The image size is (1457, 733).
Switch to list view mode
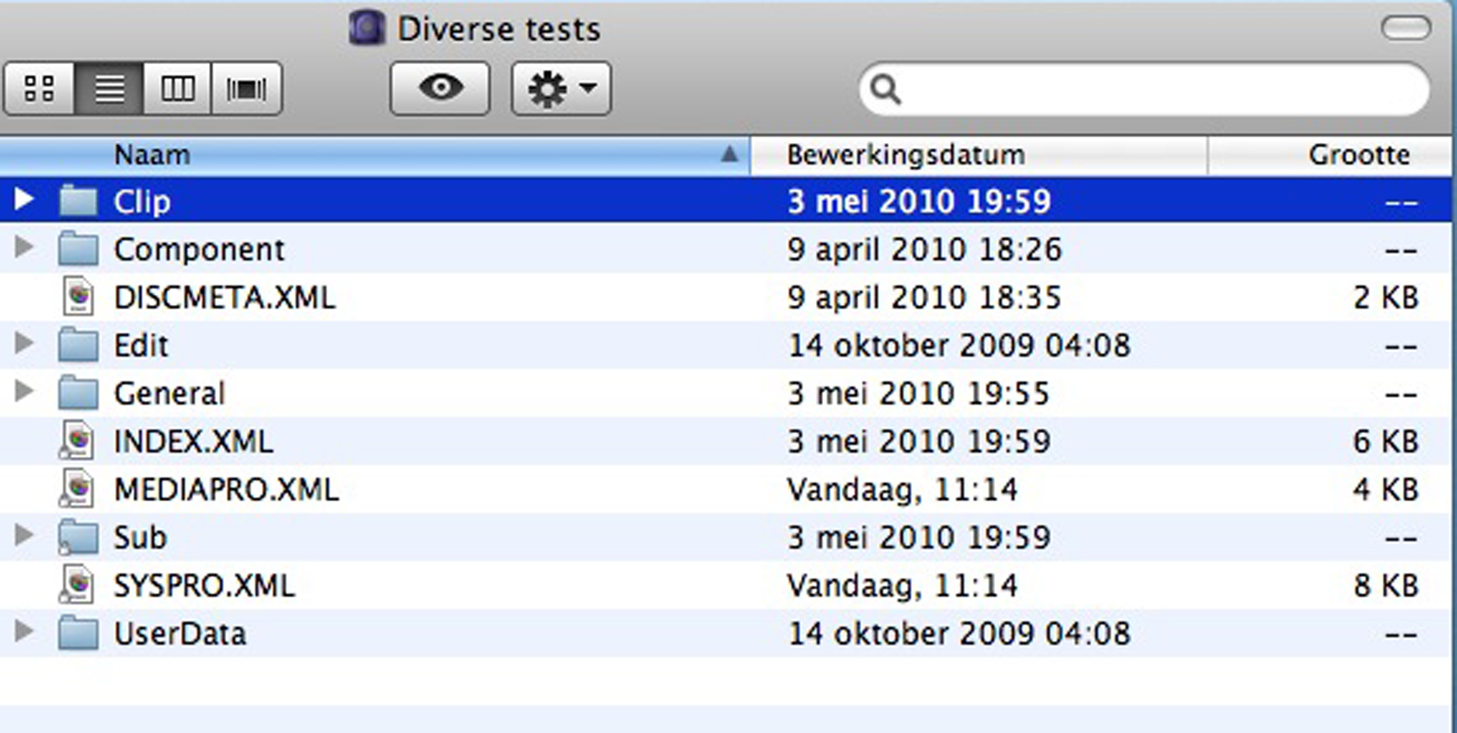(x=109, y=89)
